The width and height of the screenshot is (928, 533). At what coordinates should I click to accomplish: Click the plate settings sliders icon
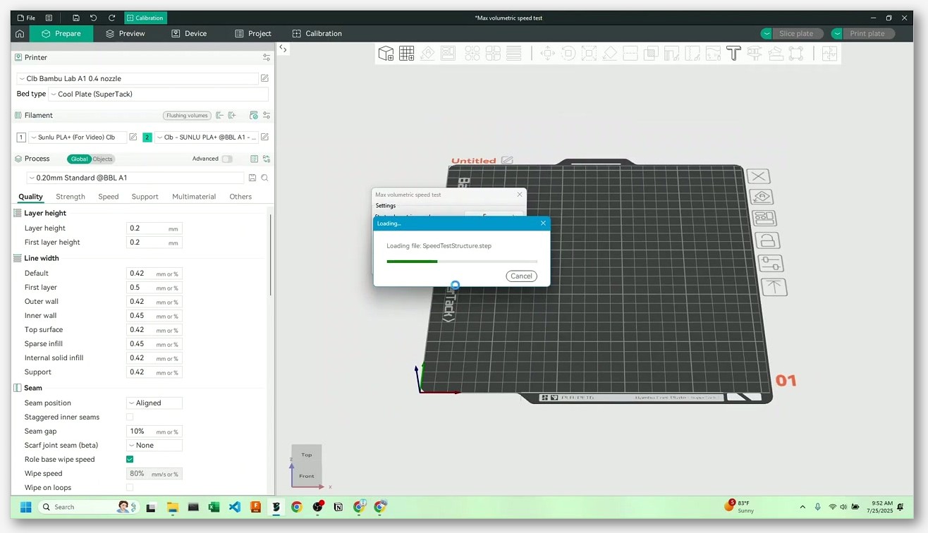[x=771, y=264]
